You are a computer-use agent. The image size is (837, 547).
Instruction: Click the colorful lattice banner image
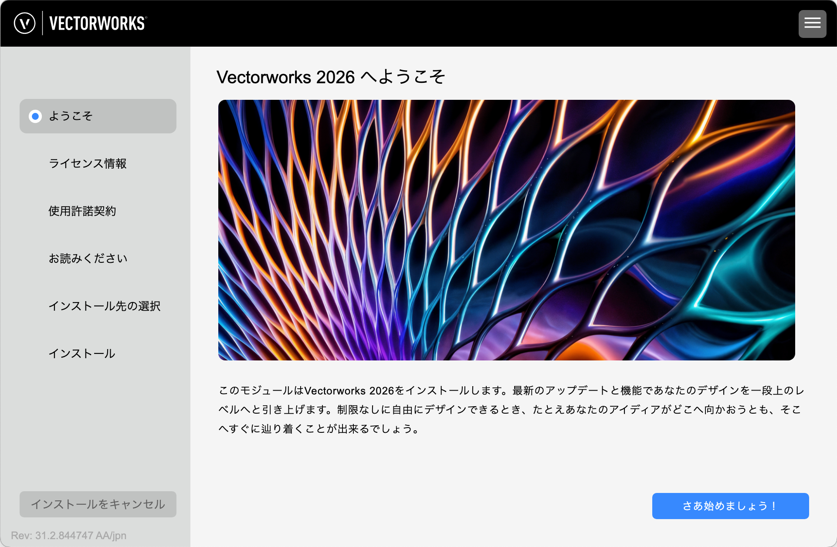click(x=506, y=230)
